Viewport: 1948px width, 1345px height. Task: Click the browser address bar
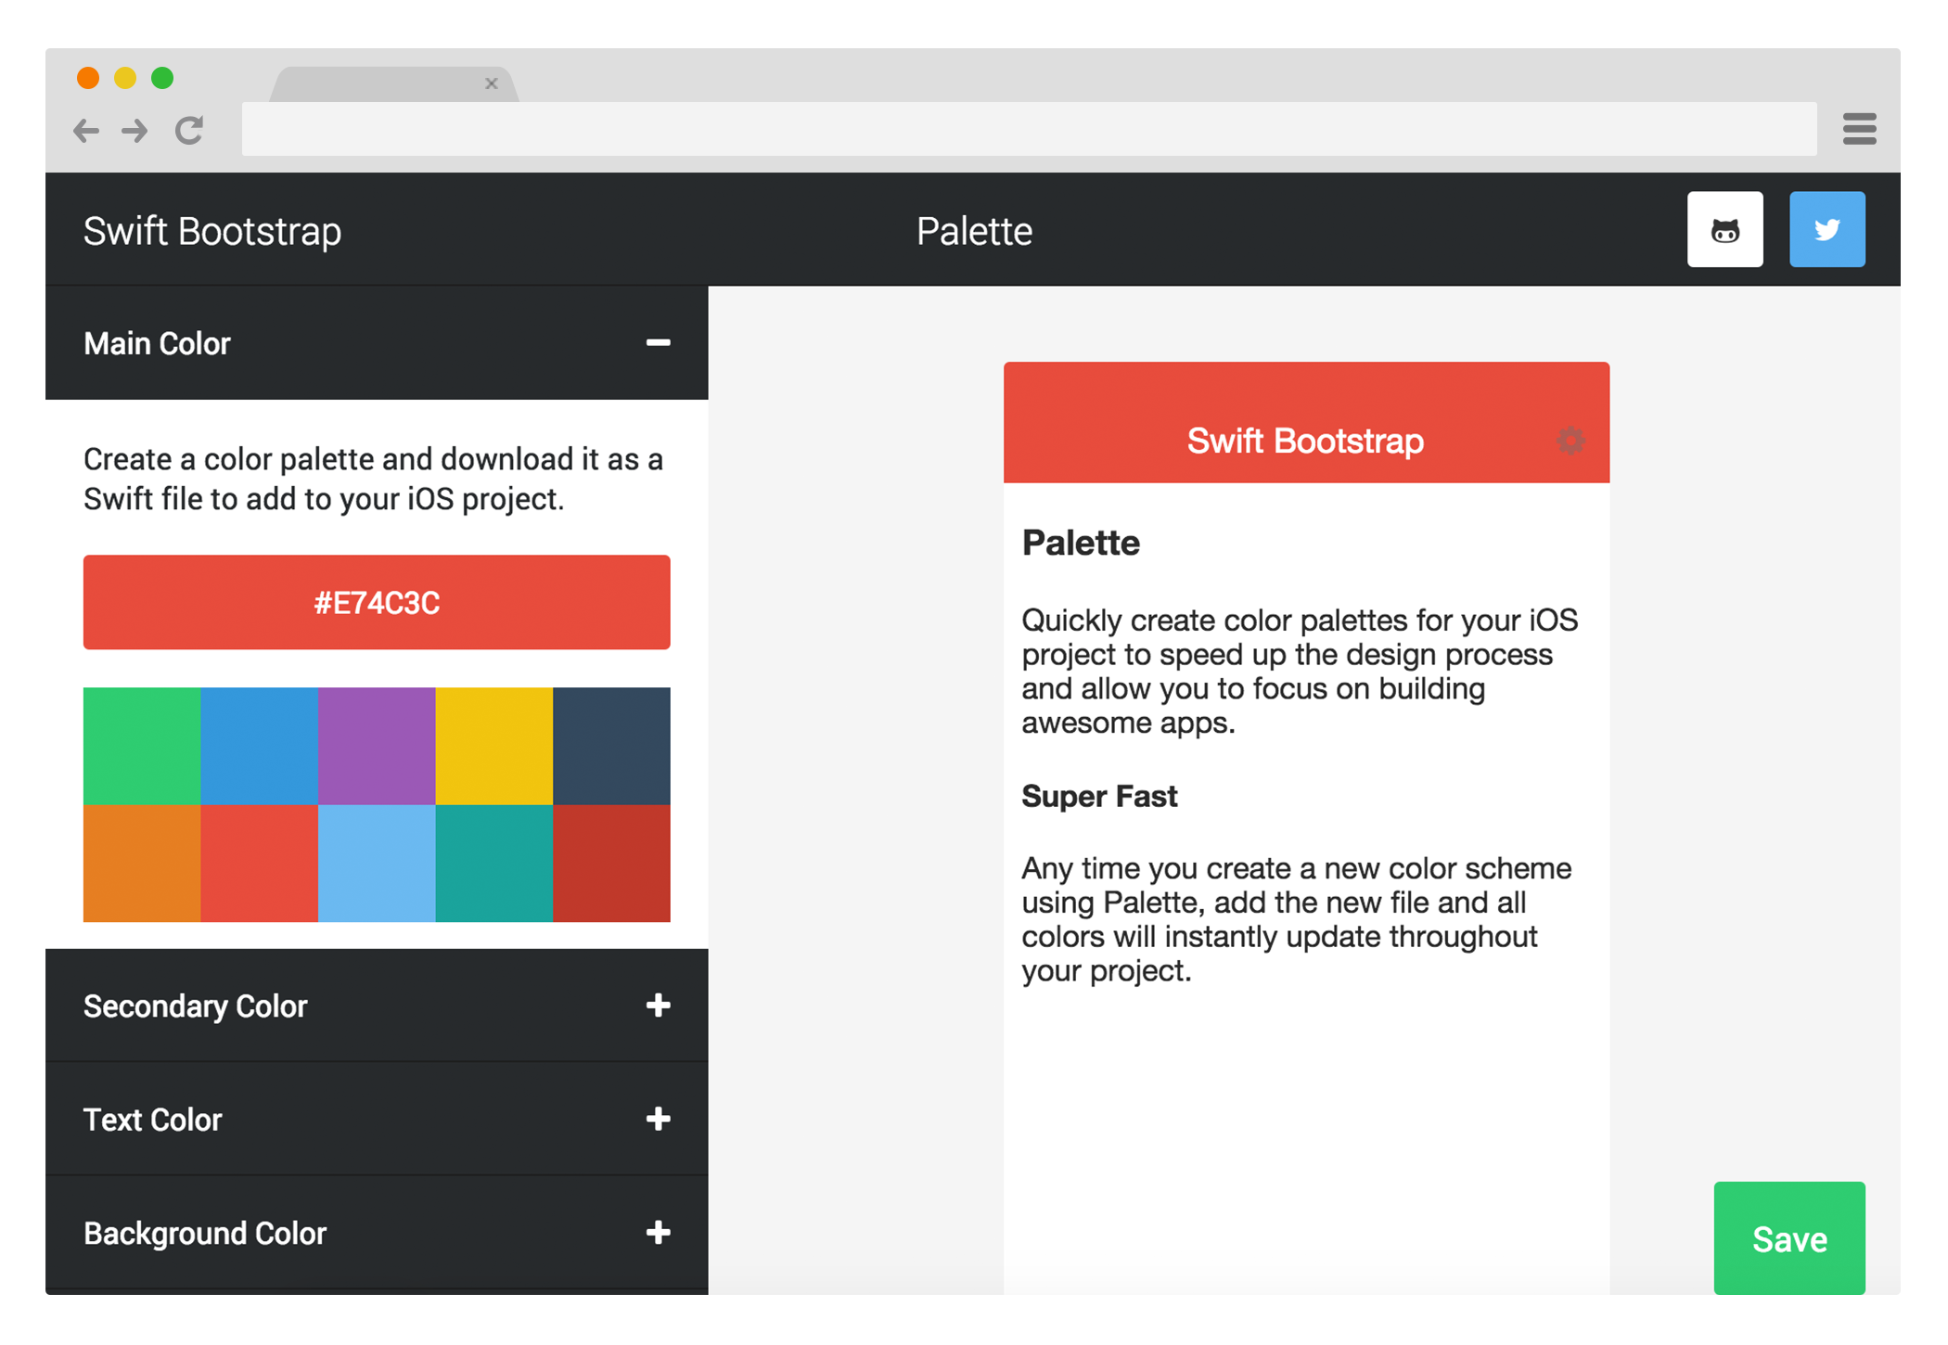pos(1028,129)
